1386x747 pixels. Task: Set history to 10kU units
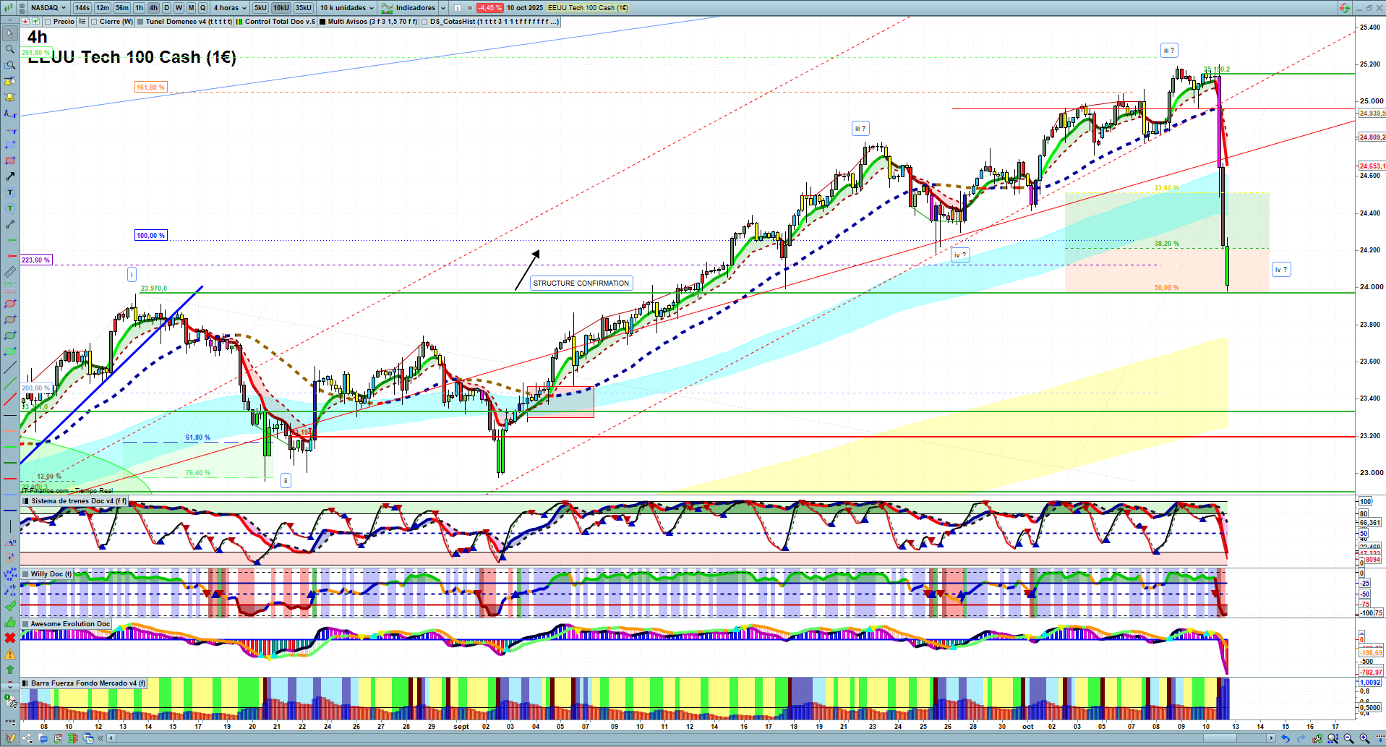[x=281, y=8]
